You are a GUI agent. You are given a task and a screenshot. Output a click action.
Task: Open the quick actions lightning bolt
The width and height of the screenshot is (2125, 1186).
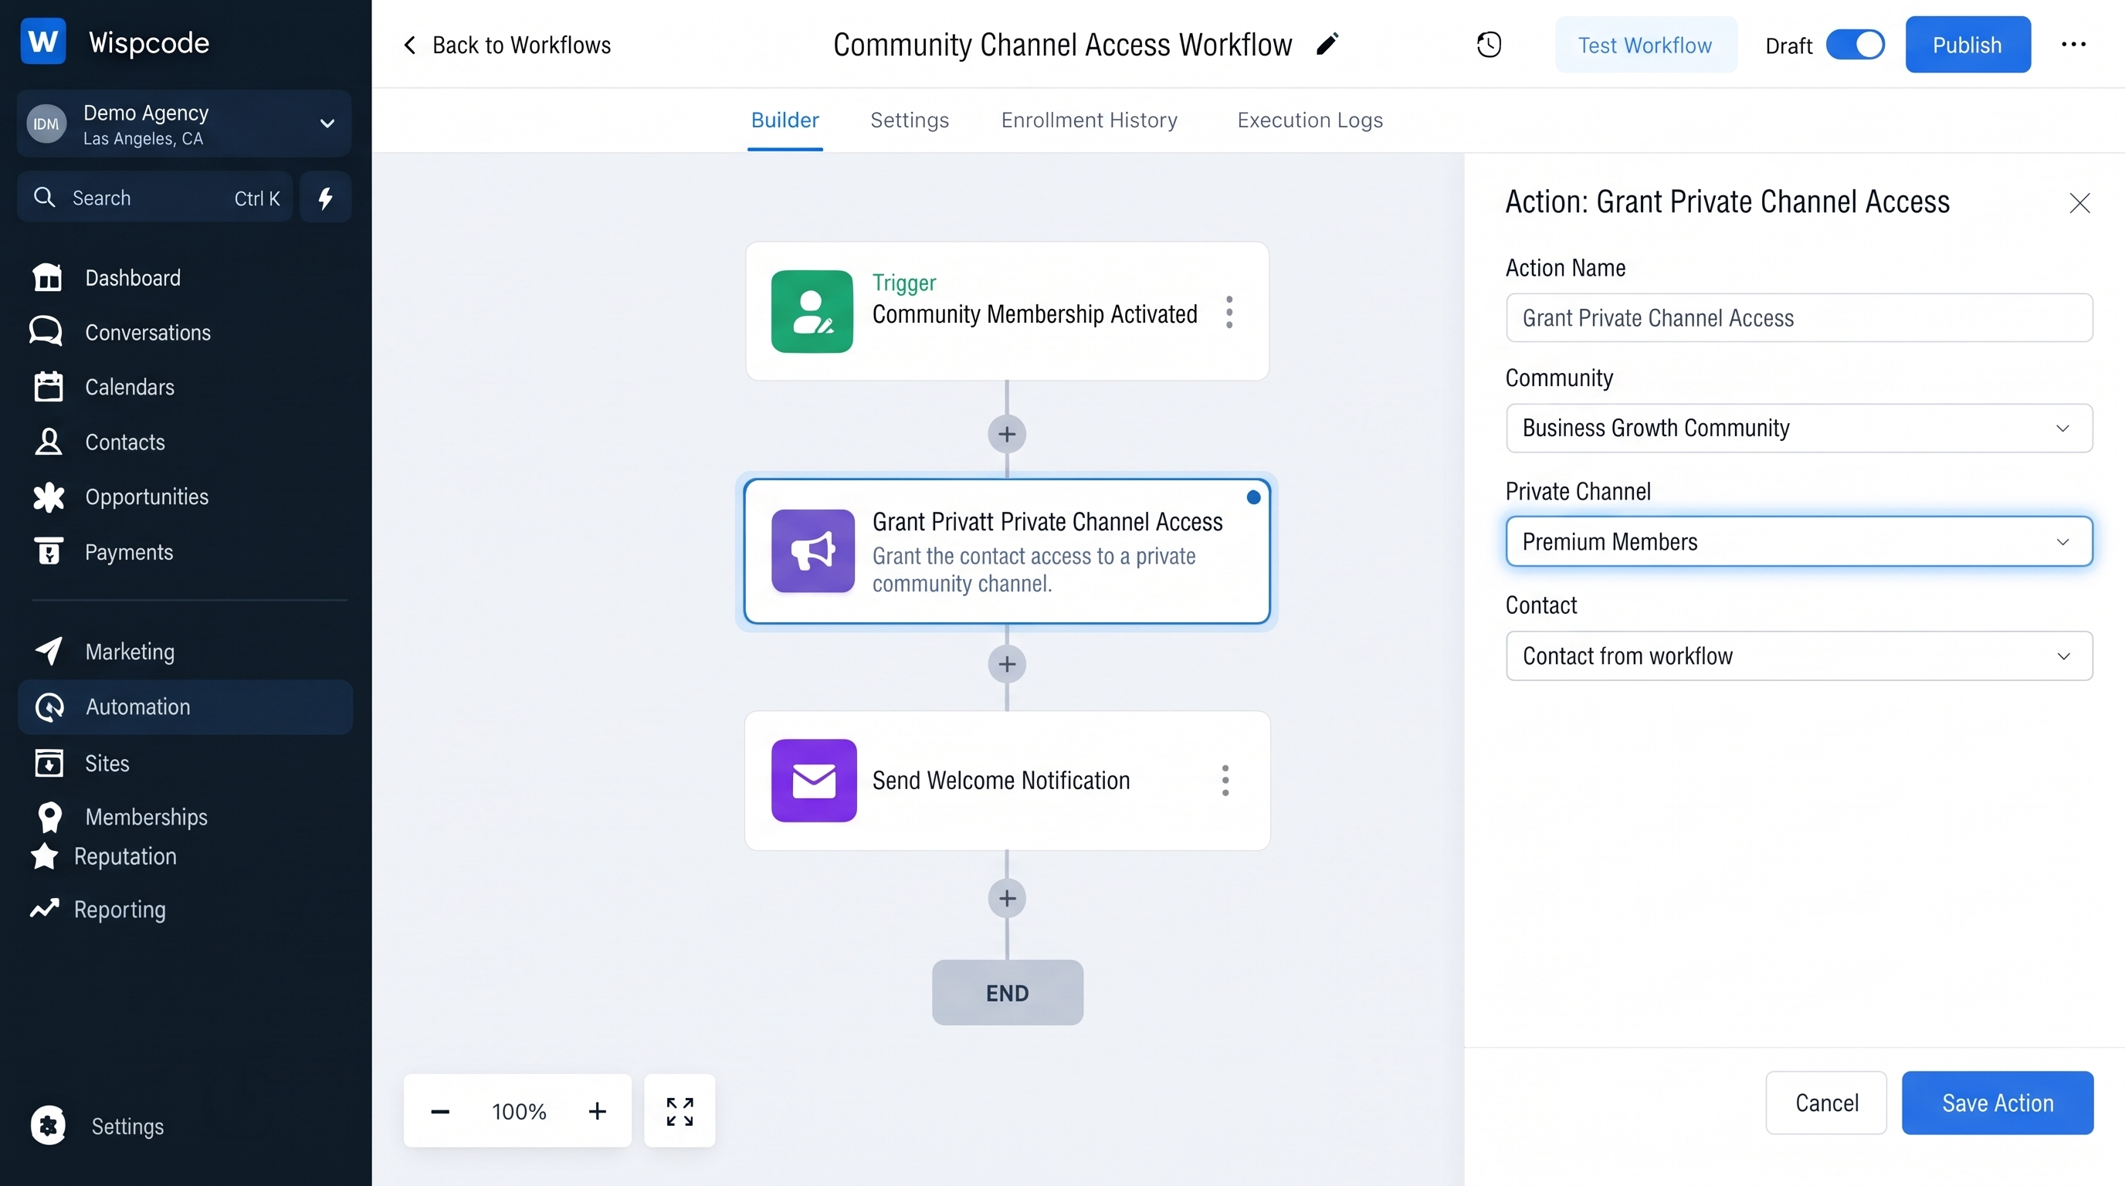(x=326, y=197)
